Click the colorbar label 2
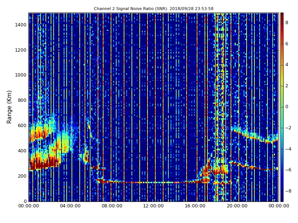 287,86
